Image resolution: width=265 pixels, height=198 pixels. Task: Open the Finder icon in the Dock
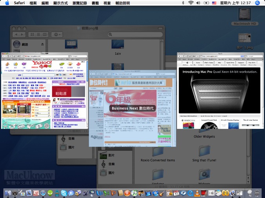pos(8,193)
